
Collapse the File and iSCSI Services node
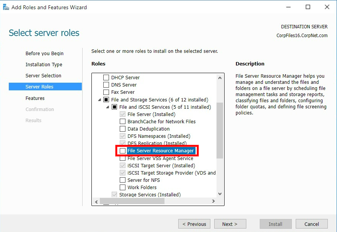107,107
